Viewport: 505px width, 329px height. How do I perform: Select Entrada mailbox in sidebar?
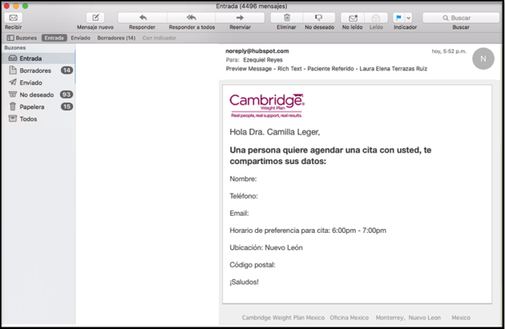tap(39, 58)
